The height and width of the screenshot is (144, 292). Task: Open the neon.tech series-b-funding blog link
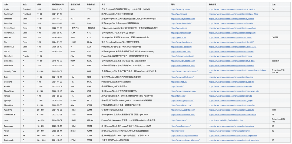click(x=225, y=120)
